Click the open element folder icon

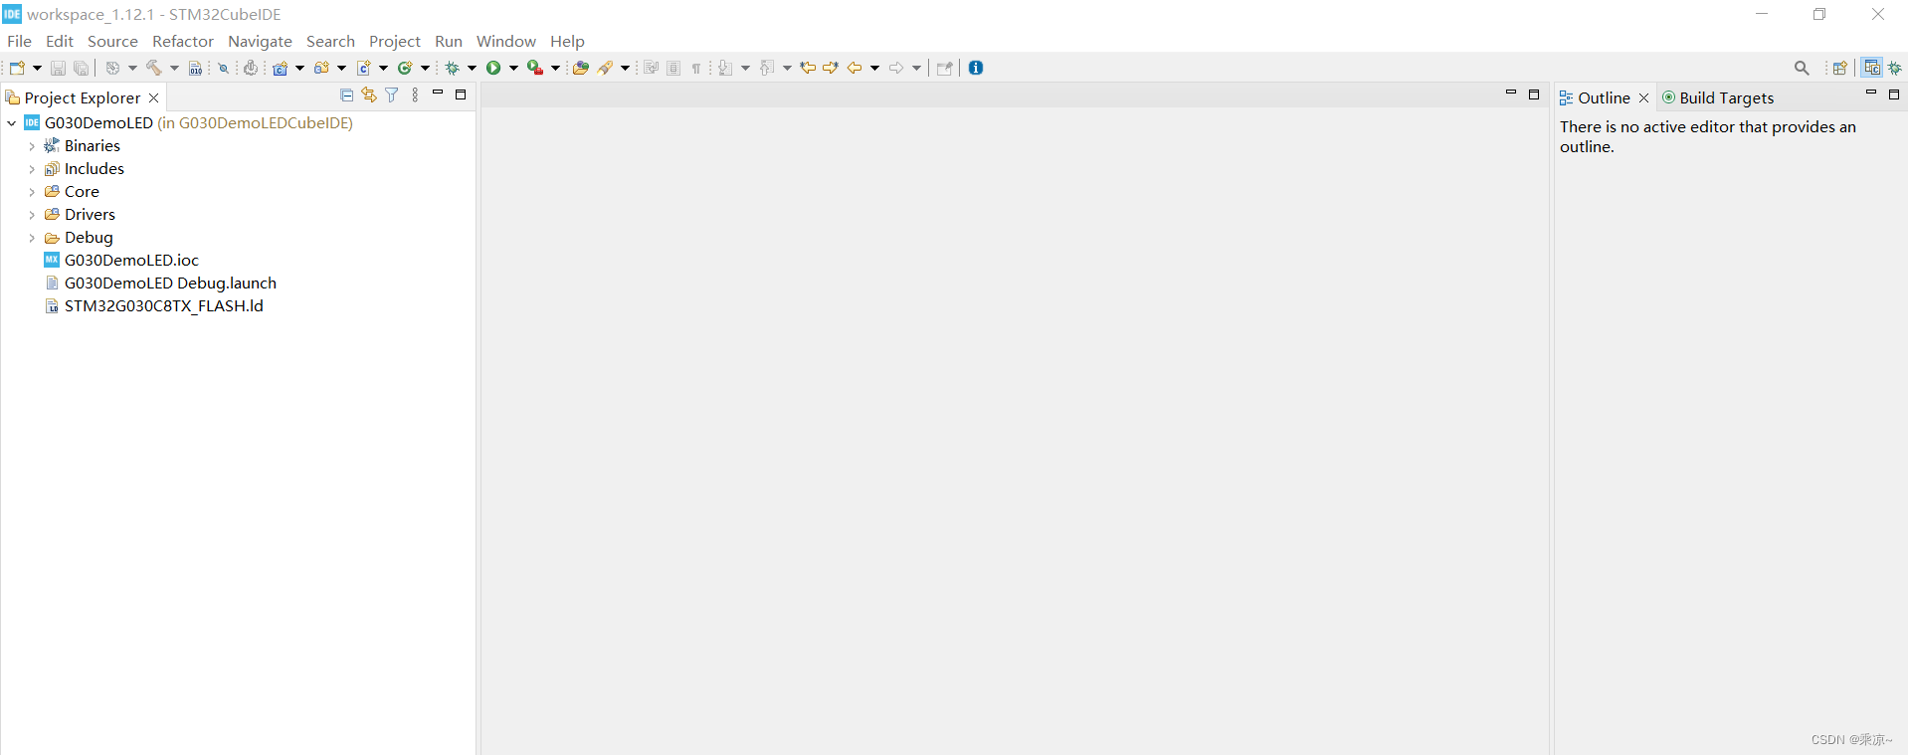click(581, 68)
